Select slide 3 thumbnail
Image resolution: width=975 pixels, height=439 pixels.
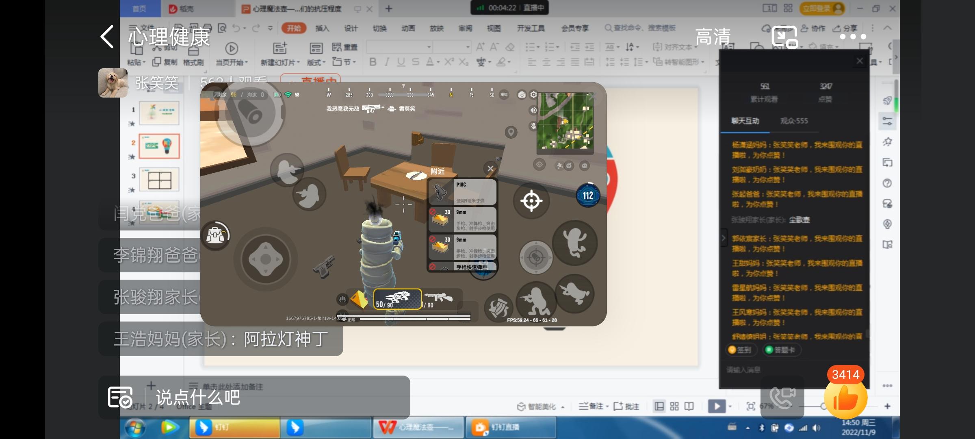tap(159, 180)
